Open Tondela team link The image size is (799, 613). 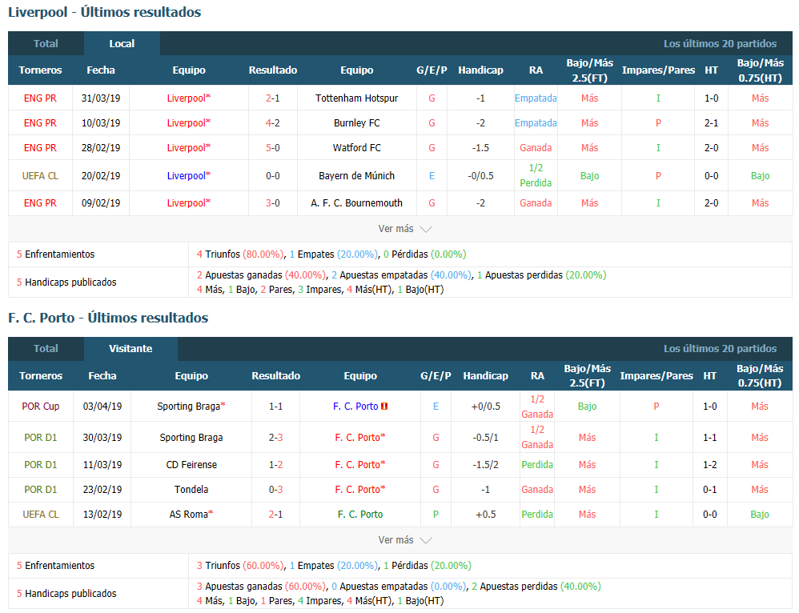pos(191,489)
